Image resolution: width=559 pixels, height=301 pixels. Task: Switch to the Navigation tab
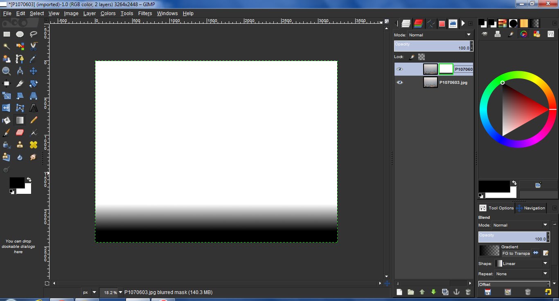[x=531, y=208]
